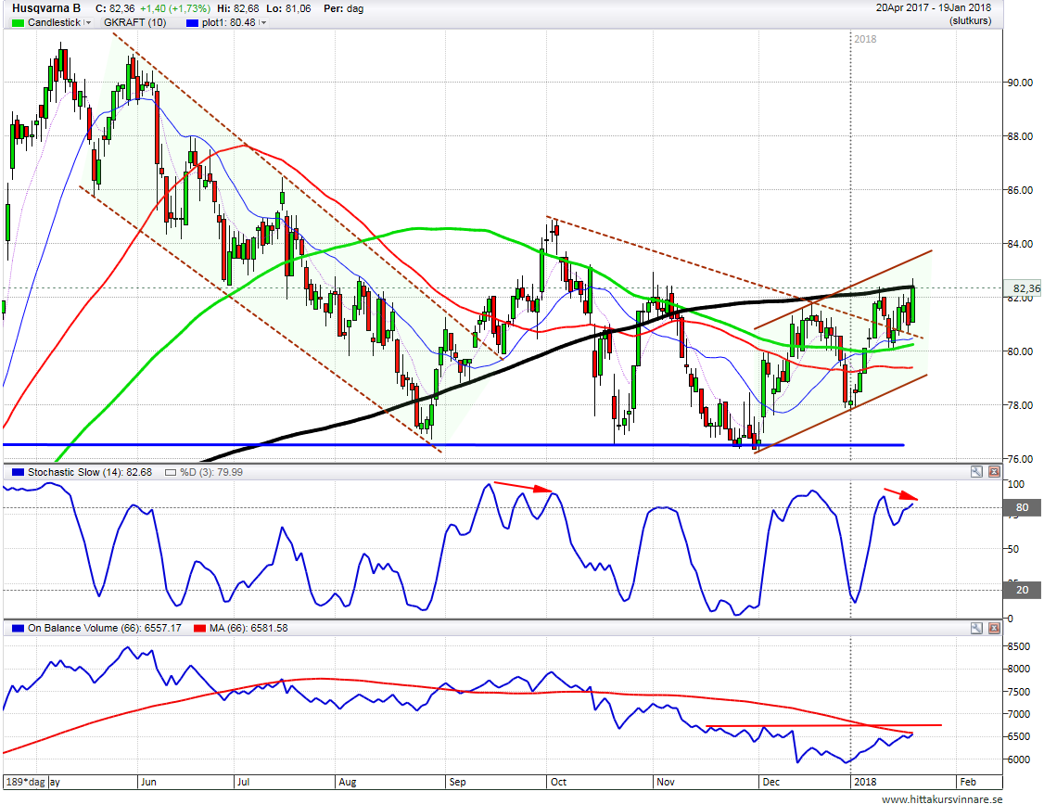Click the 76.00 price axis label
Image resolution: width=1044 pixels, height=804 pixels.
(1019, 459)
